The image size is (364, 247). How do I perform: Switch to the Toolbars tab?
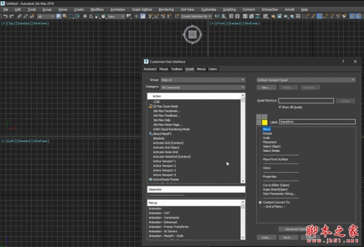pyautogui.click(x=177, y=69)
